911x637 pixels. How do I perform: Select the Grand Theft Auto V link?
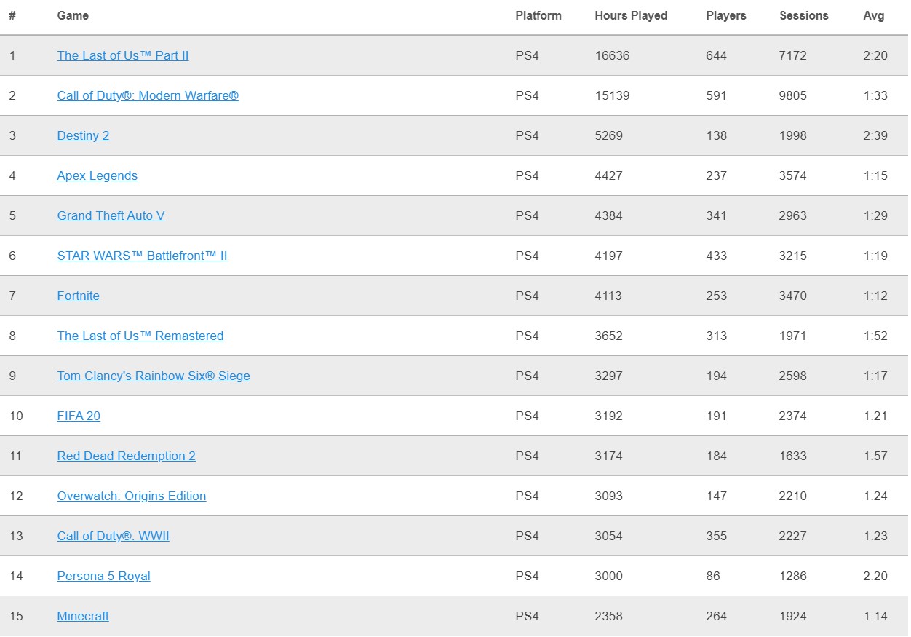(111, 215)
